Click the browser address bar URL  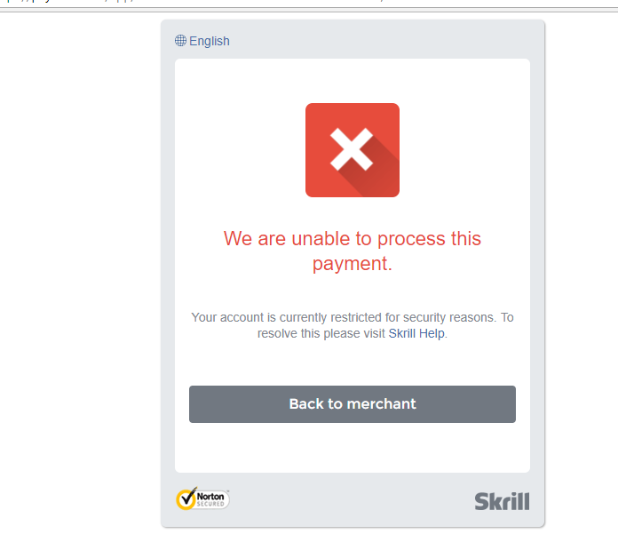tap(197, 2)
